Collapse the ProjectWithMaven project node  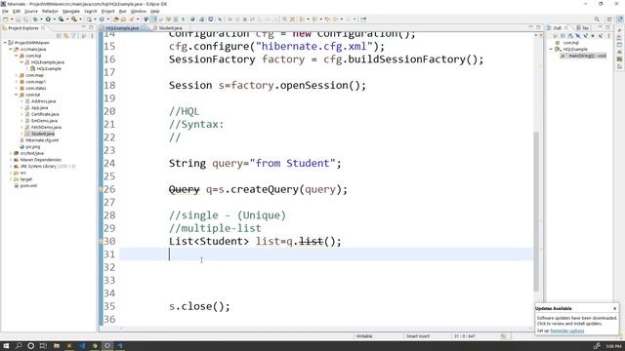(5, 43)
